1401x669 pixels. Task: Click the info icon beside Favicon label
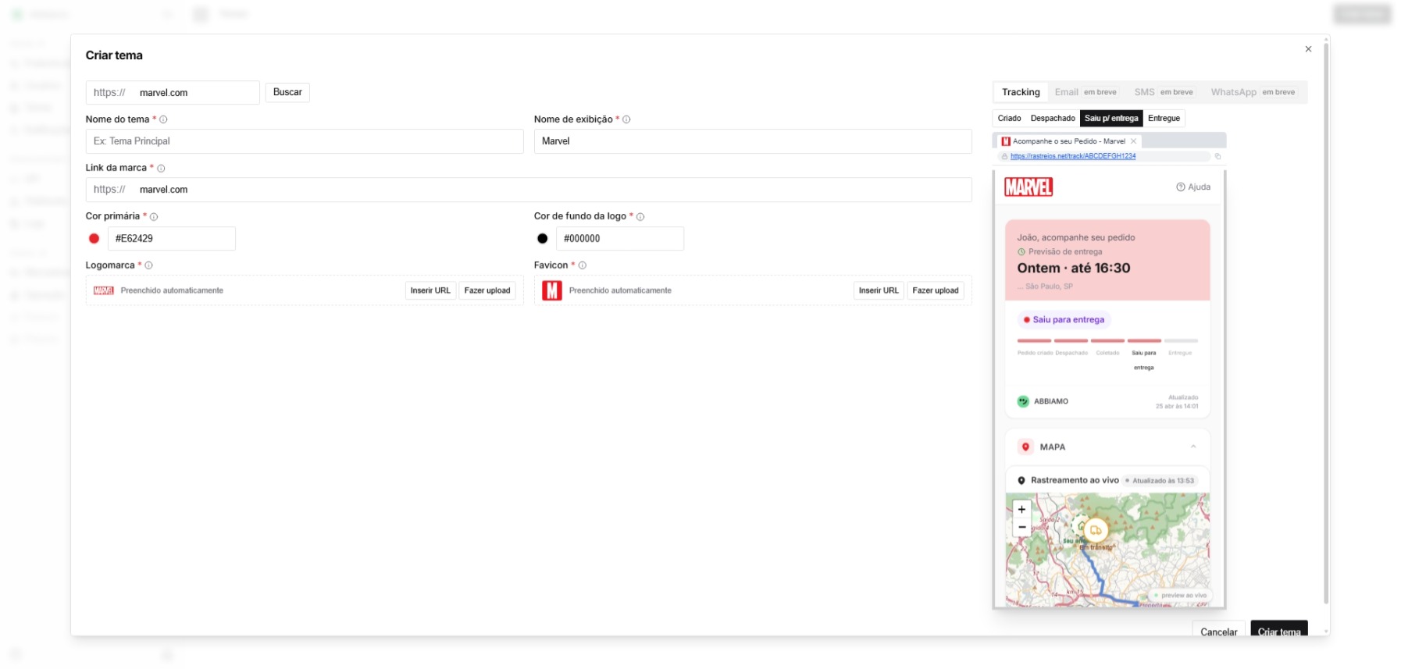click(x=583, y=265)
